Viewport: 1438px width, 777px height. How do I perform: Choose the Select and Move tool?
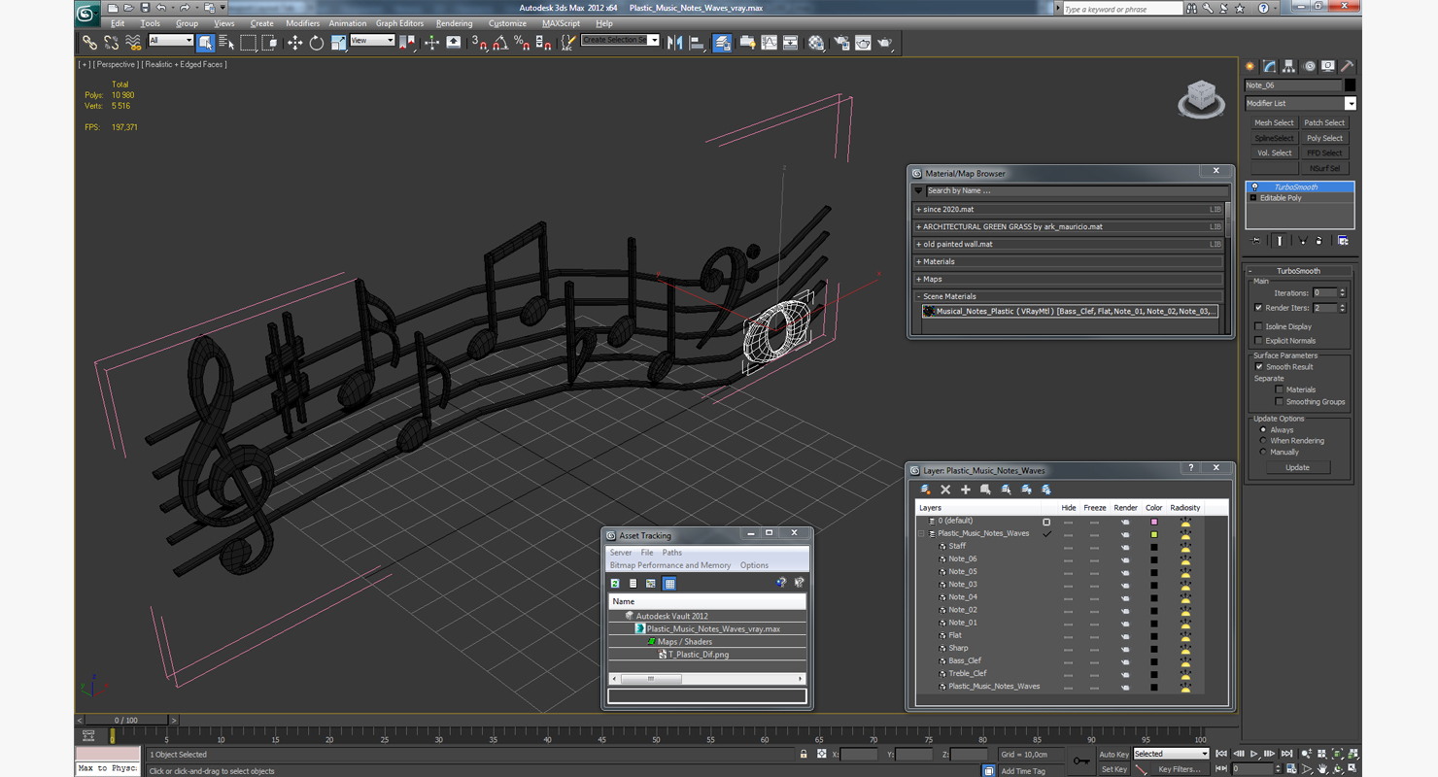(x=294, y=43)
